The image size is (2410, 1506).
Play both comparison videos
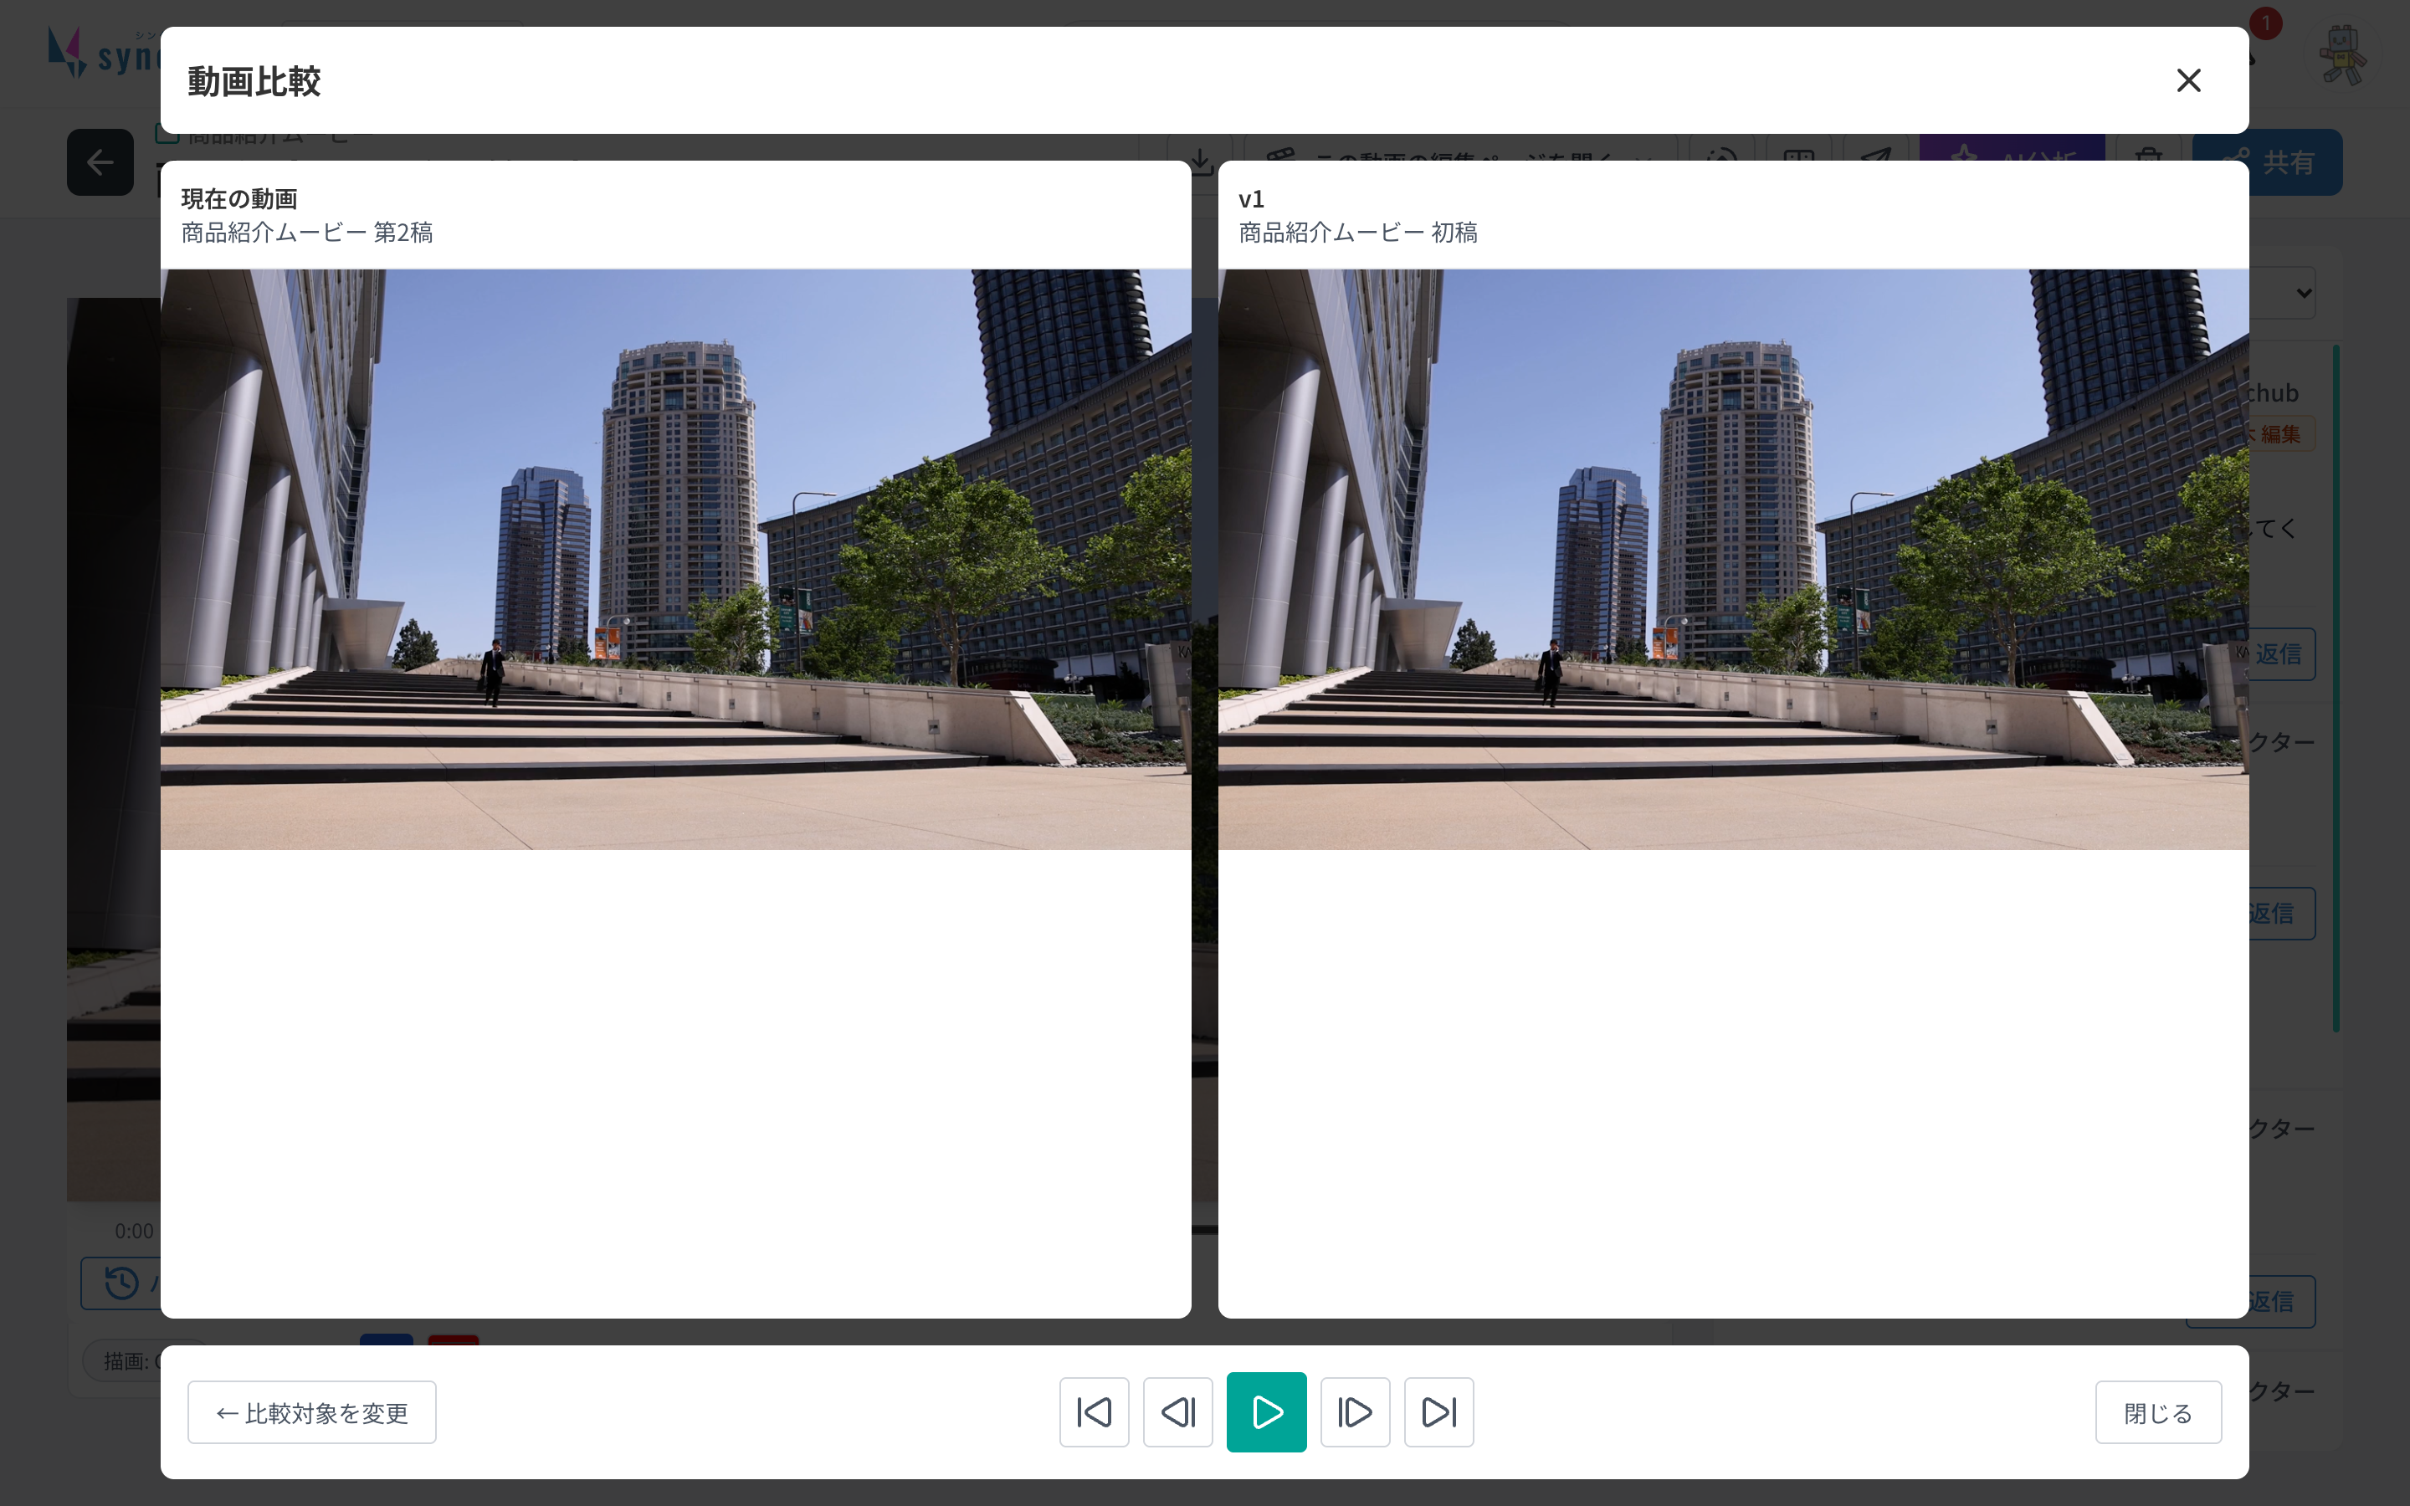1266,1411
